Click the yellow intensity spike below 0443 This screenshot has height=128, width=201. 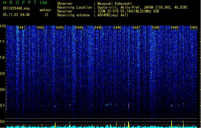pos(55,125)
